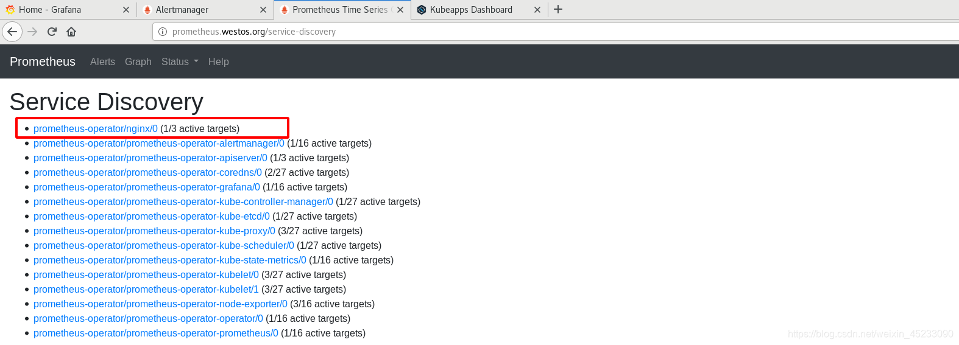Screen dimensions: 959x345
Task: Switch to the Home - Grafana tab
Action: pos(68,10)
